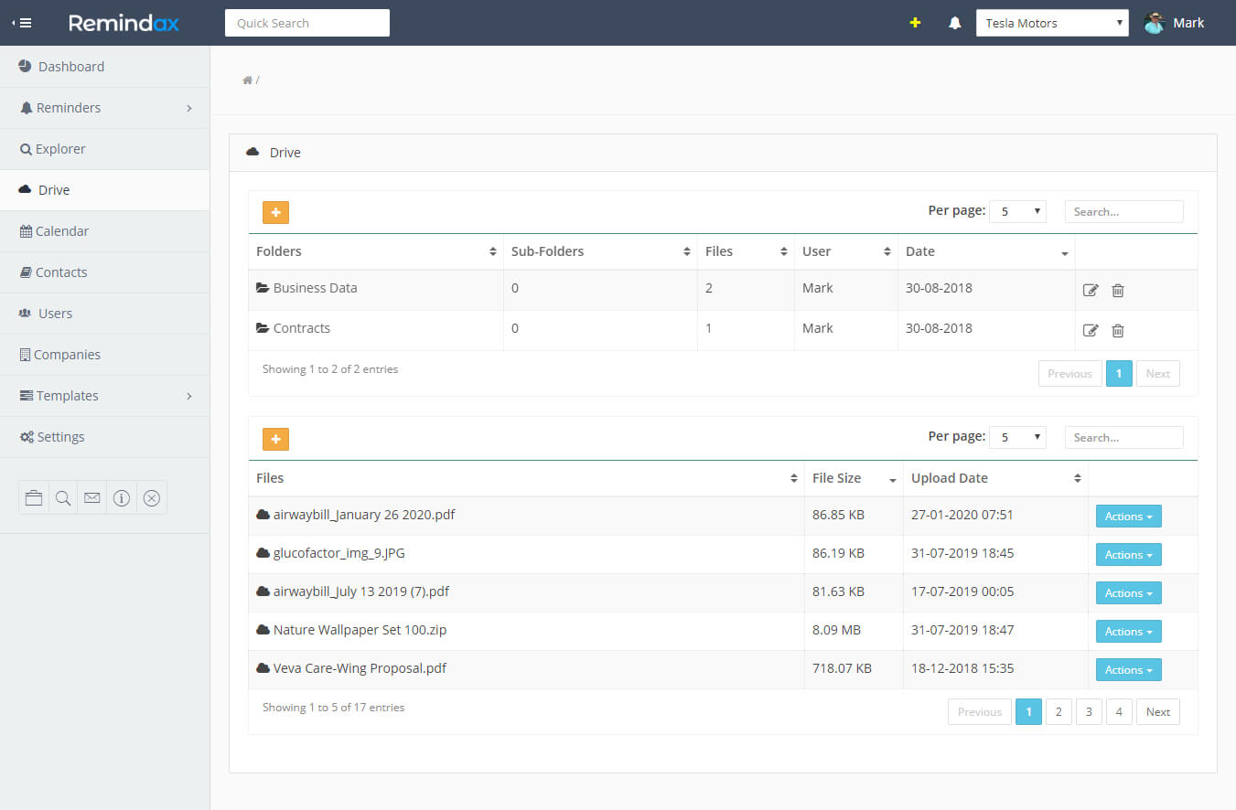Sort folders by the Date column

(986, 251)
